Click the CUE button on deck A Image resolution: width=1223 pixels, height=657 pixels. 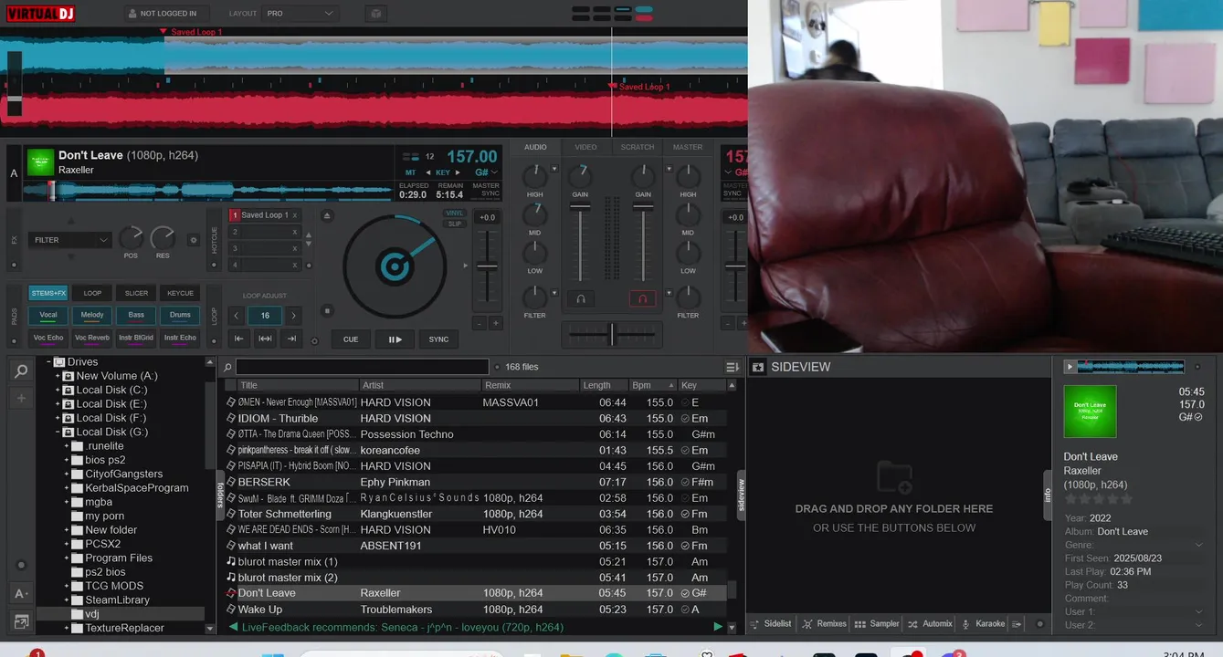click(351, 339)
